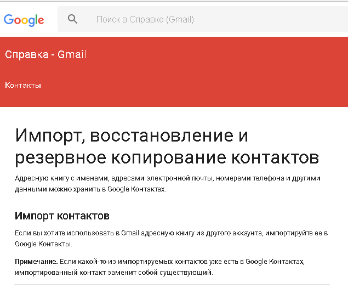Open the 'Контакты' breadcrumb link
Screen dimensions: 348x288
point(23,86)
